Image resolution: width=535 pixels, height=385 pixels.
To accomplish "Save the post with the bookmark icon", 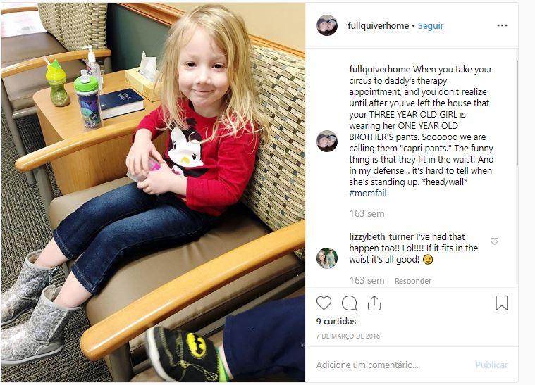I will tap(502, 303).
